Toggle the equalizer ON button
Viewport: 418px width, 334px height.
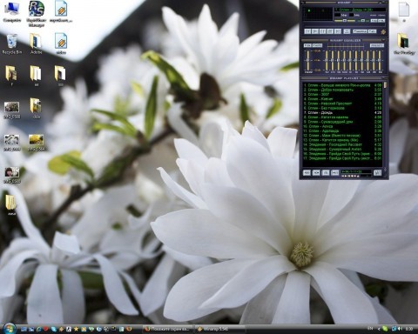coord(307,45)
